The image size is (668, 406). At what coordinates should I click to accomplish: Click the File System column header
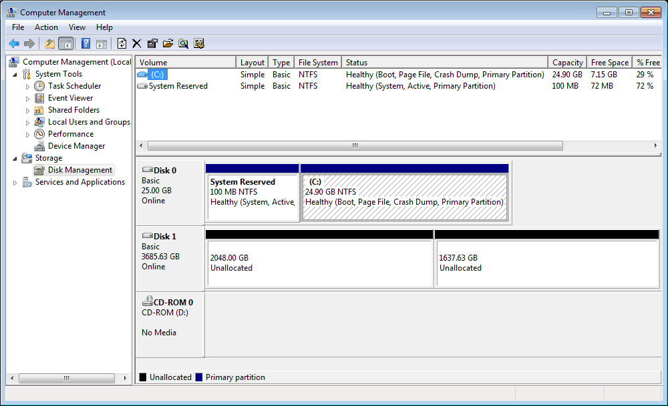(317, 63)
